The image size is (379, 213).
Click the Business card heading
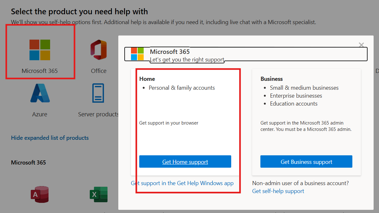click(271, 79)
